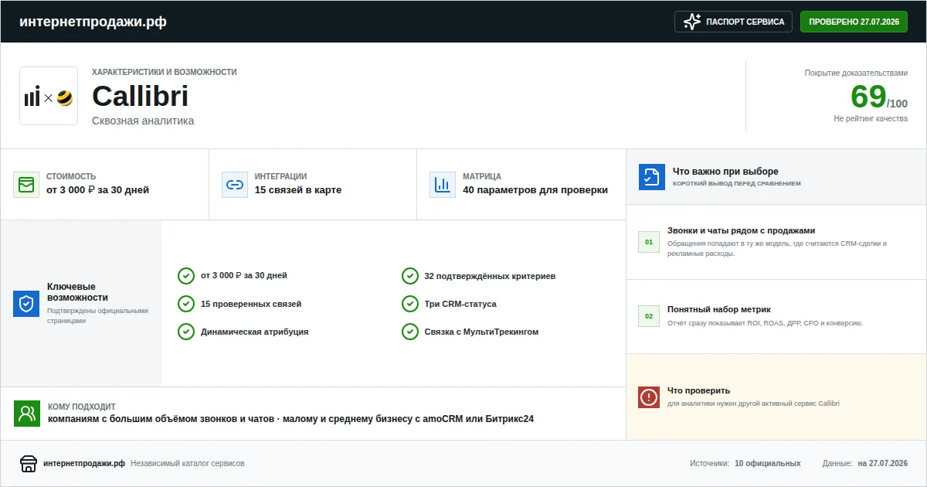
Task: Select the 02 Понятный набор метрик item
Action: pyautogui.click(x=776, y=316)
